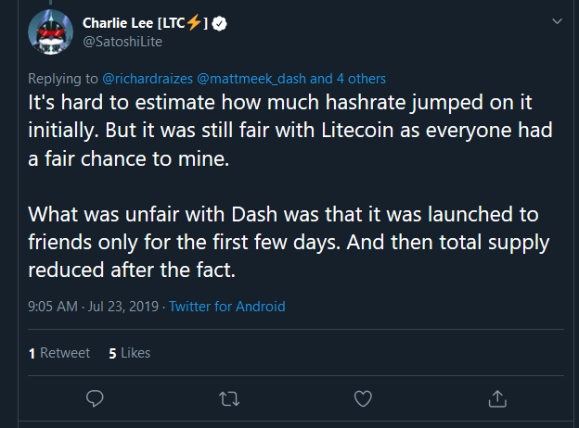View the '5 Likes' list
The image size is (579, 428).
click(x=129, y=353)
